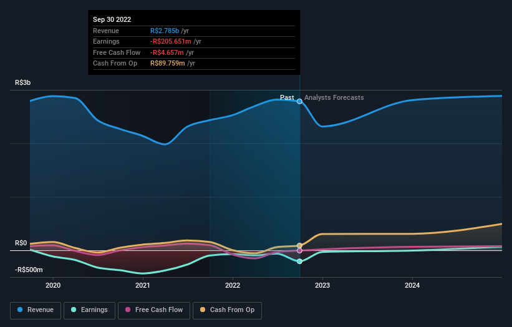
Task: Click the R$89.759m cash from op value
Action: 168,64
